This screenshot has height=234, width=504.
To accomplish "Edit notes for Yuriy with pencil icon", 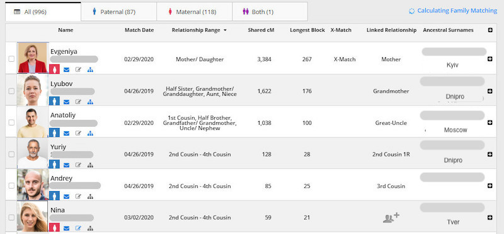I will pos(78,165).
